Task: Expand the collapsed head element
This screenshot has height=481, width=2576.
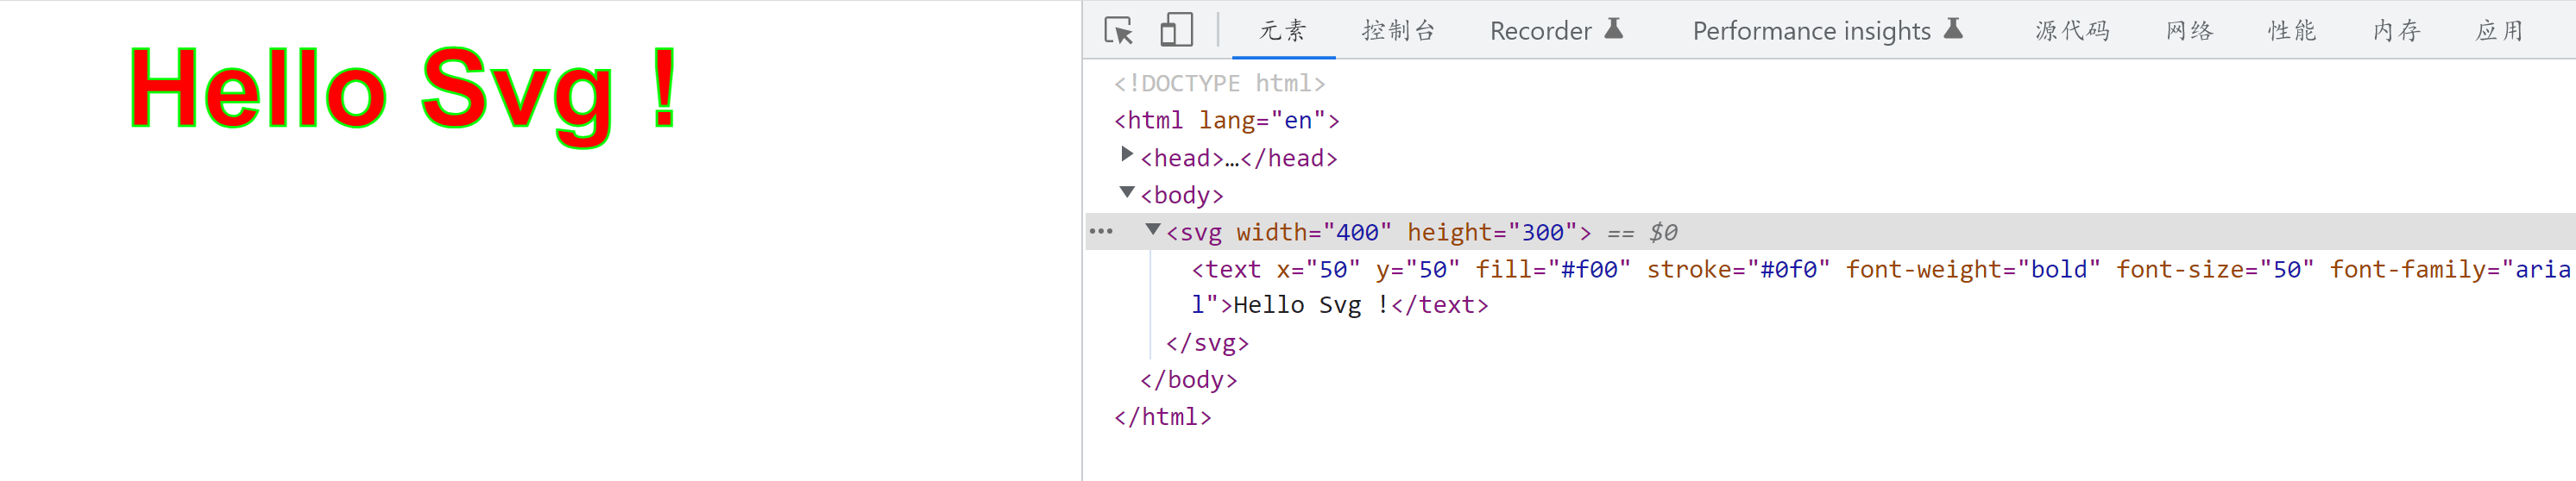Action: pyautogui.click(x=1127, y=154)
